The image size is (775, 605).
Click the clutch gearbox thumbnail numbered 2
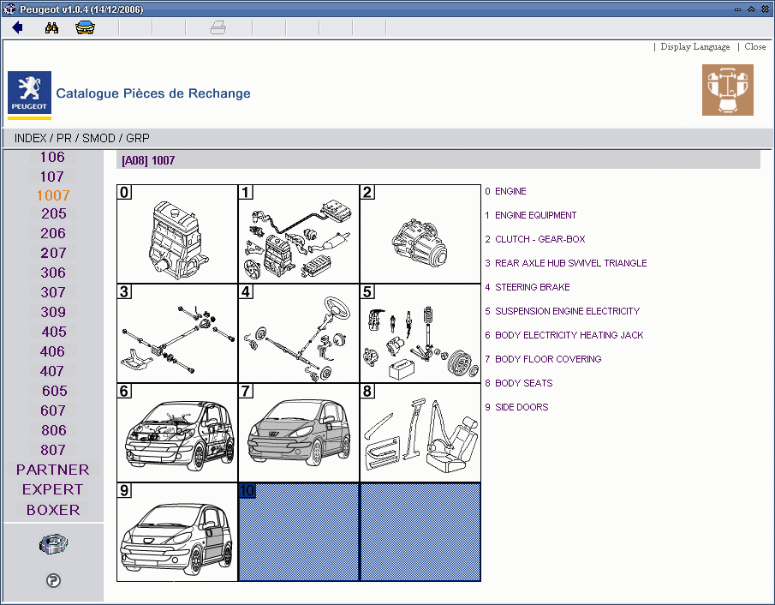[420, 232]
